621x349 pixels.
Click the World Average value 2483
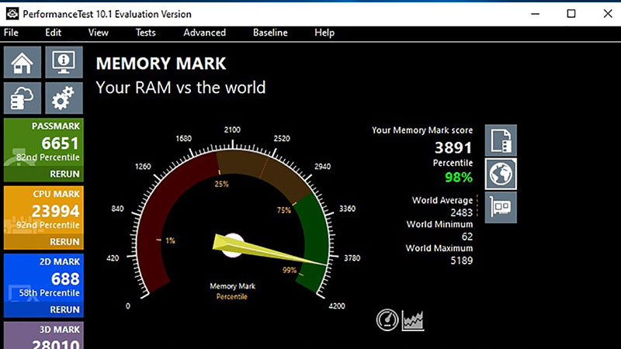pyautogui.click(x=461, y=213)
